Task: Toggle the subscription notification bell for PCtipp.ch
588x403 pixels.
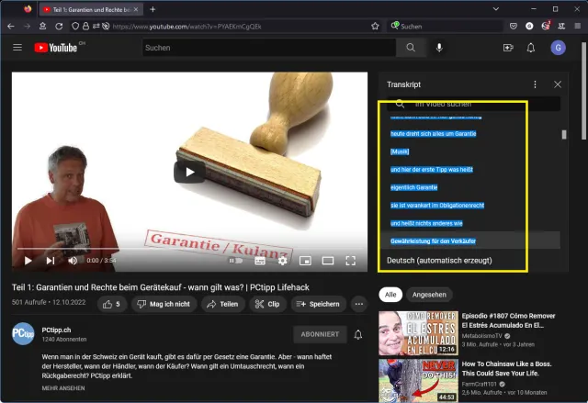Action: (357, 335)
